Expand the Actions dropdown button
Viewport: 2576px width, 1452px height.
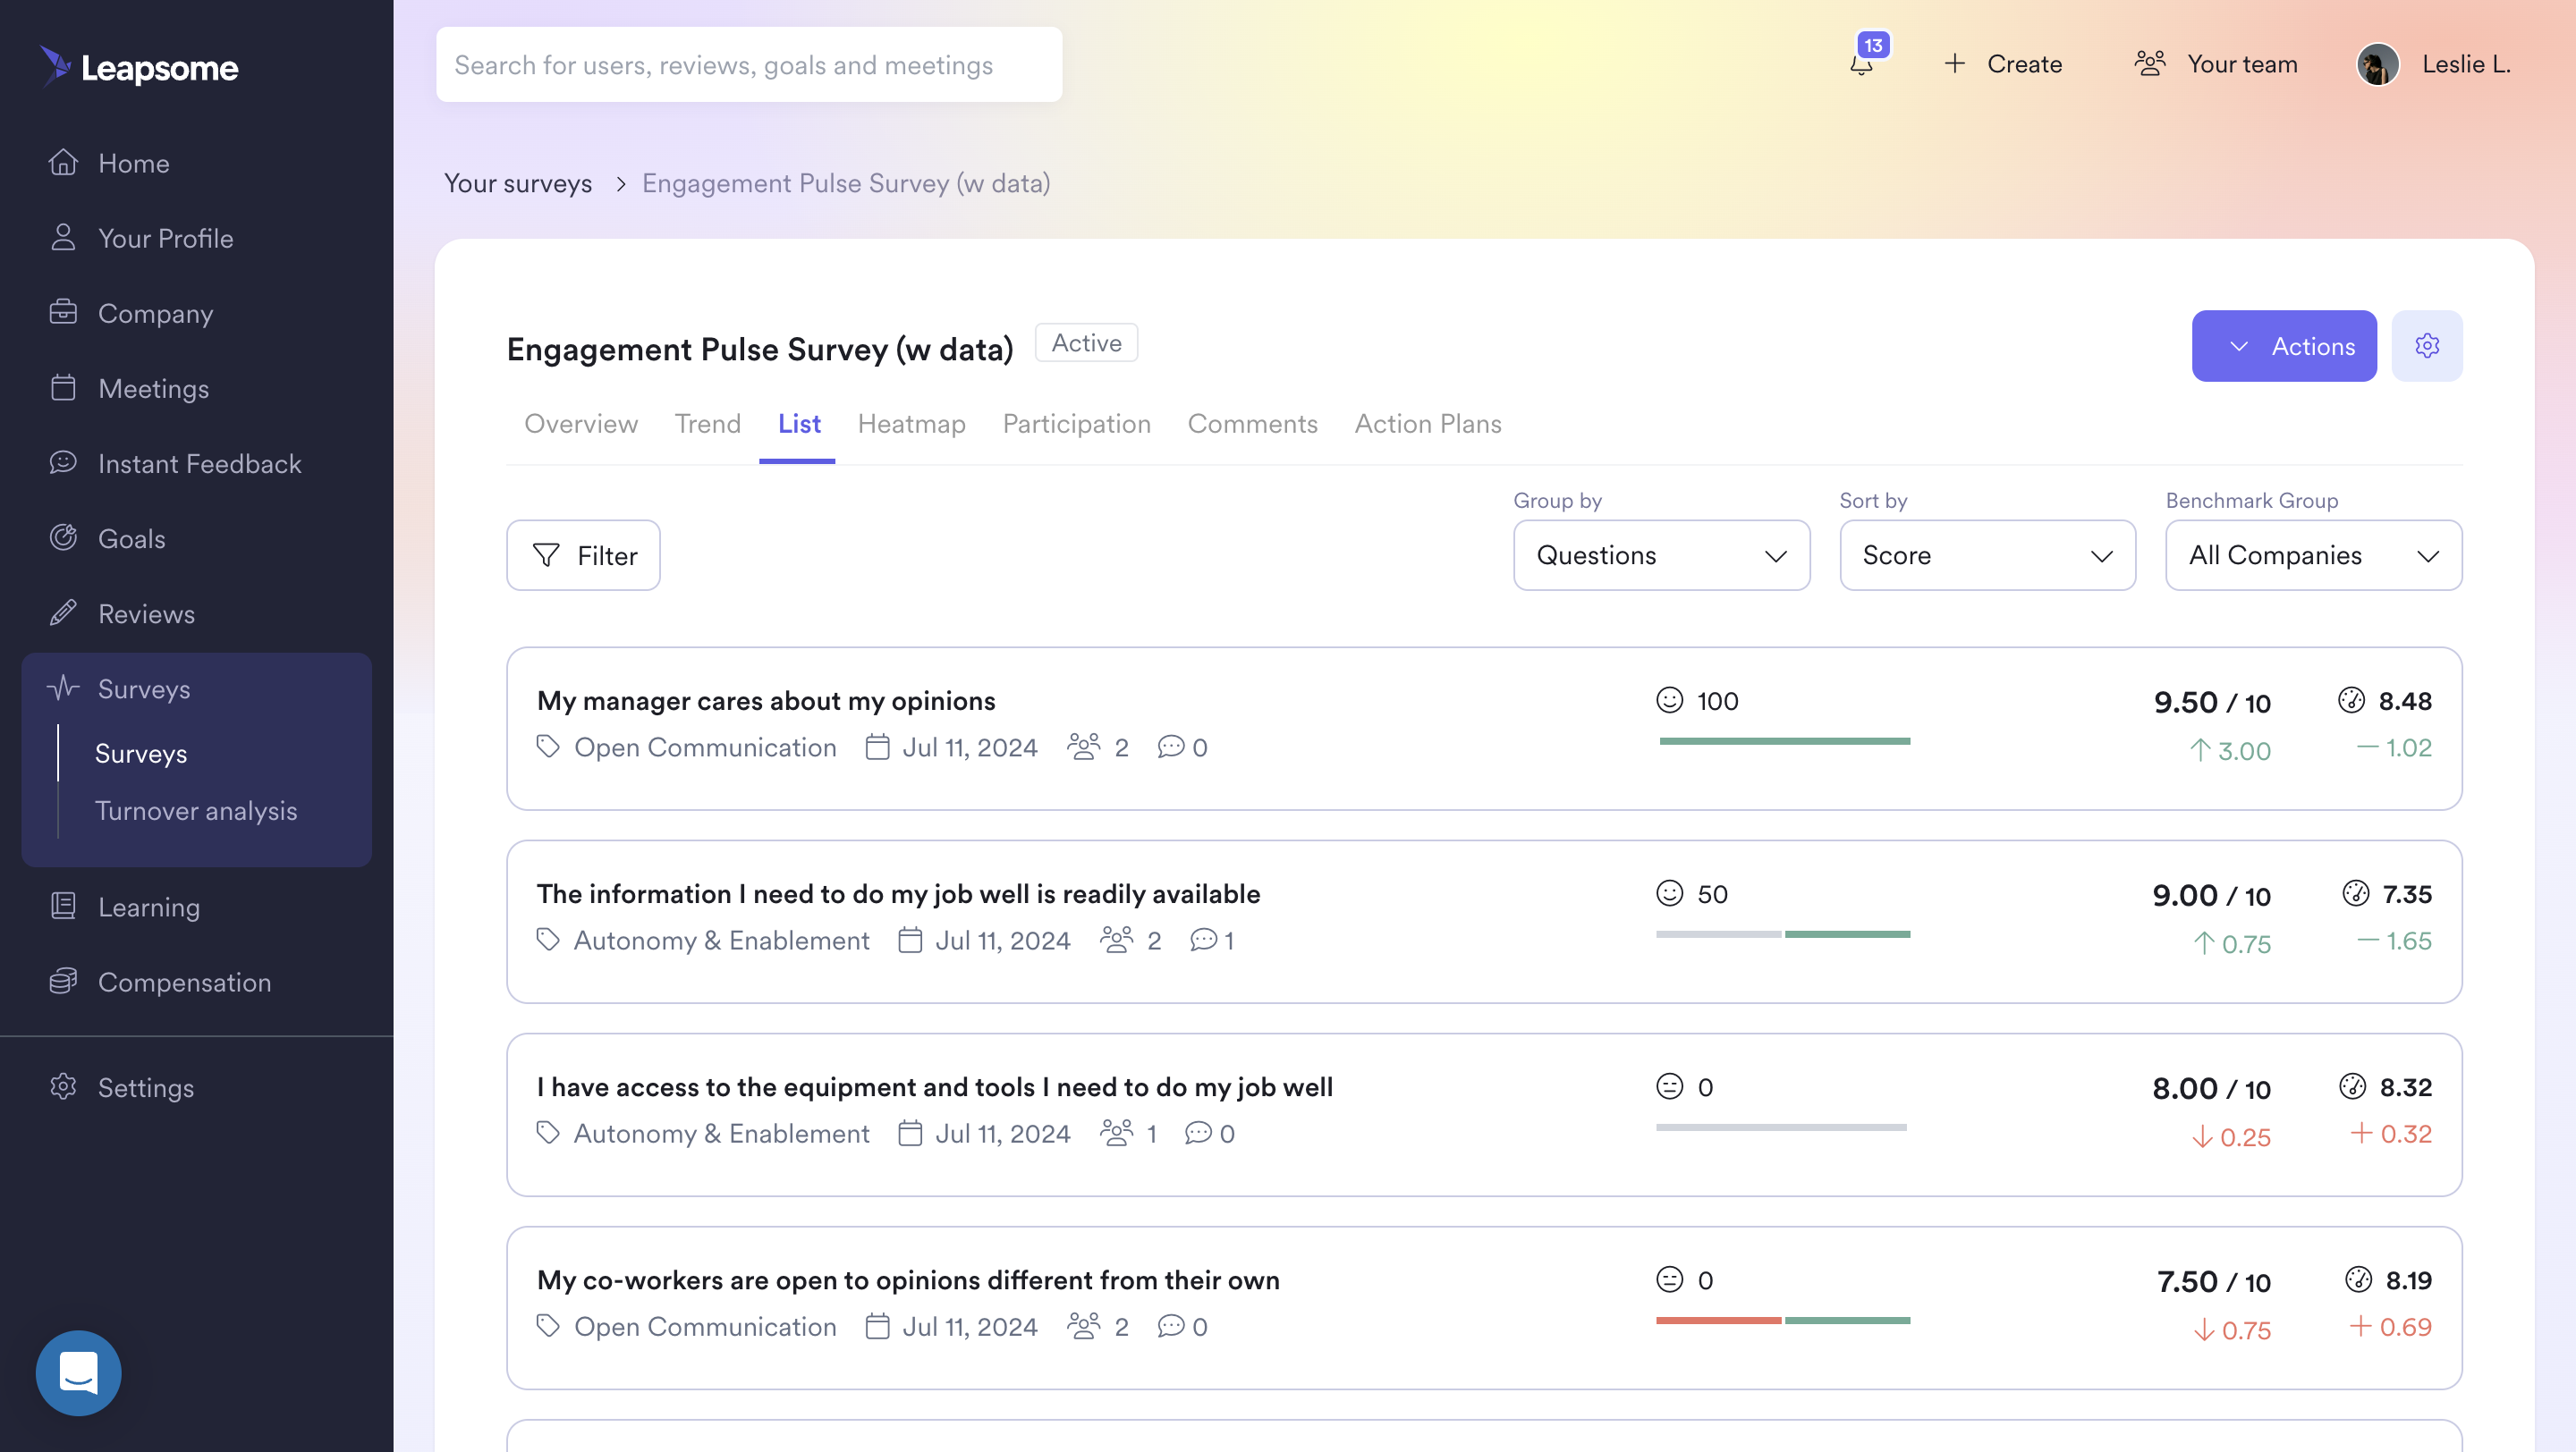tap(2283, 346)
